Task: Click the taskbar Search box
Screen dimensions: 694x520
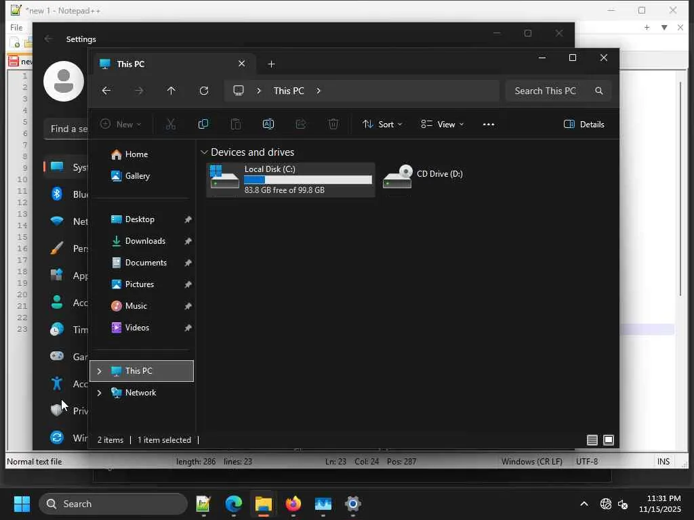Action: [x=113, y=504]
